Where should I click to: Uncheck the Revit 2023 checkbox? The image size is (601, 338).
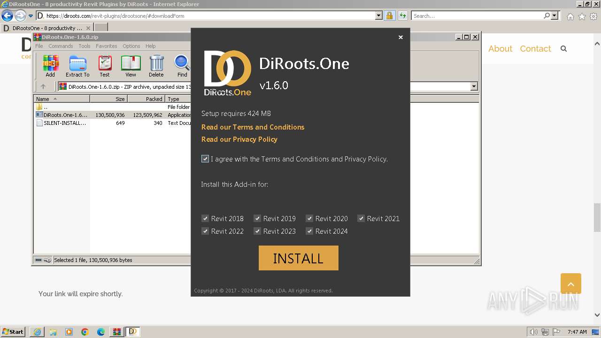pyautogui.click(x=257, y=231)
